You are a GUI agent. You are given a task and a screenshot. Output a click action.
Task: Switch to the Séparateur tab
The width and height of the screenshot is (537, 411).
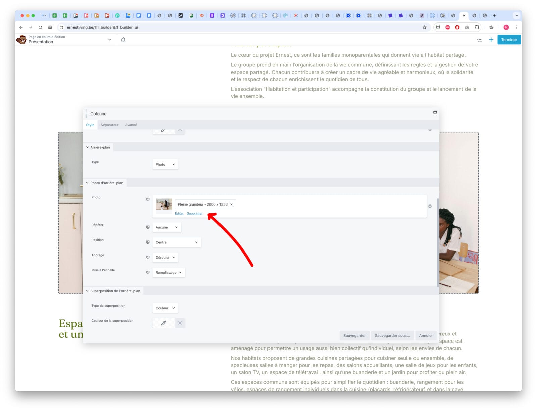(x=109, y=125)
